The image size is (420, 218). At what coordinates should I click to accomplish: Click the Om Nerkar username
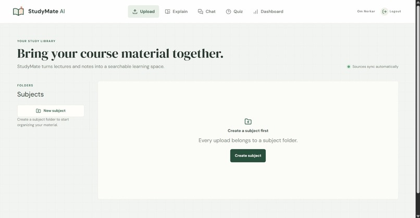[x=366, y=11]
